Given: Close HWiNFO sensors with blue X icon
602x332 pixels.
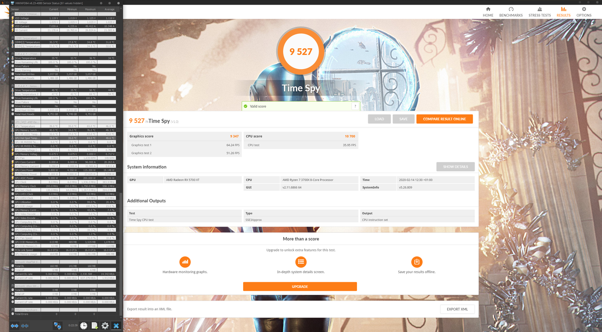Looking at the screenshot, I should (x=116, y=325).
